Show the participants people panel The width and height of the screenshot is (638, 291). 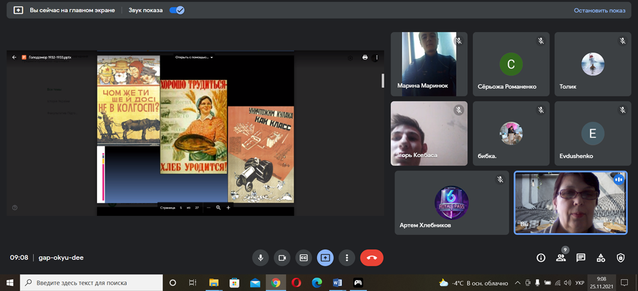click(561, 257)
